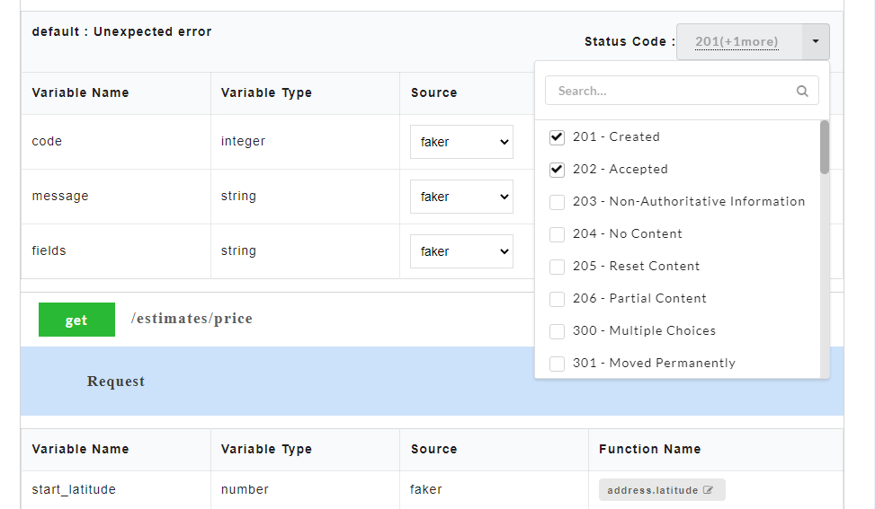875x509 pixels.
Task: Open the source dropdown for fields row
Action: point(461,251)
